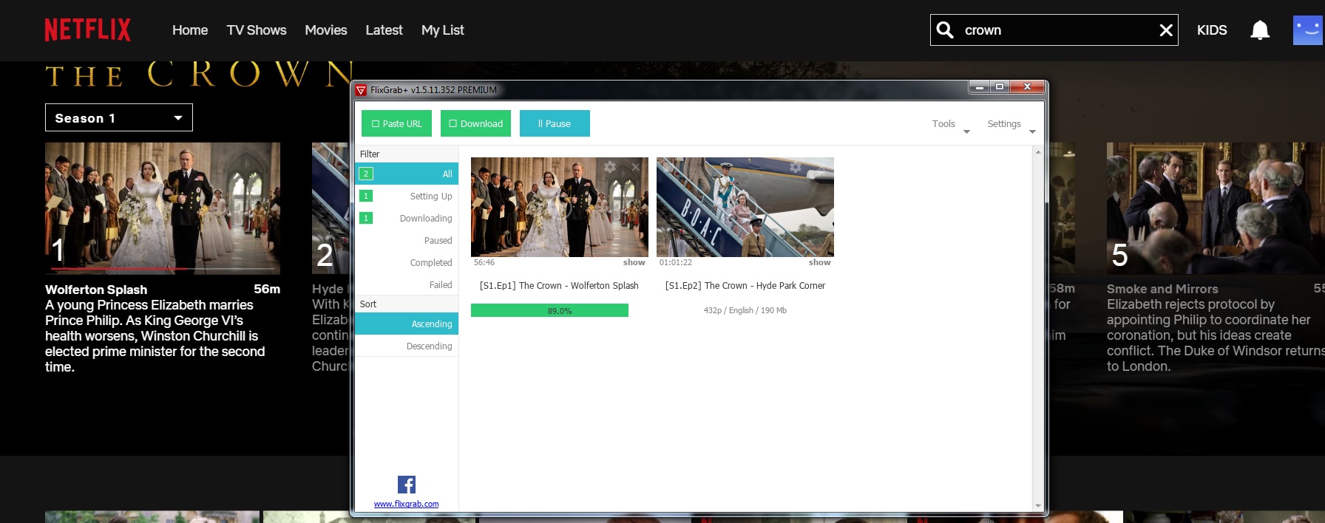Open the Netflix profile avatar menu

click(1307, 30)
